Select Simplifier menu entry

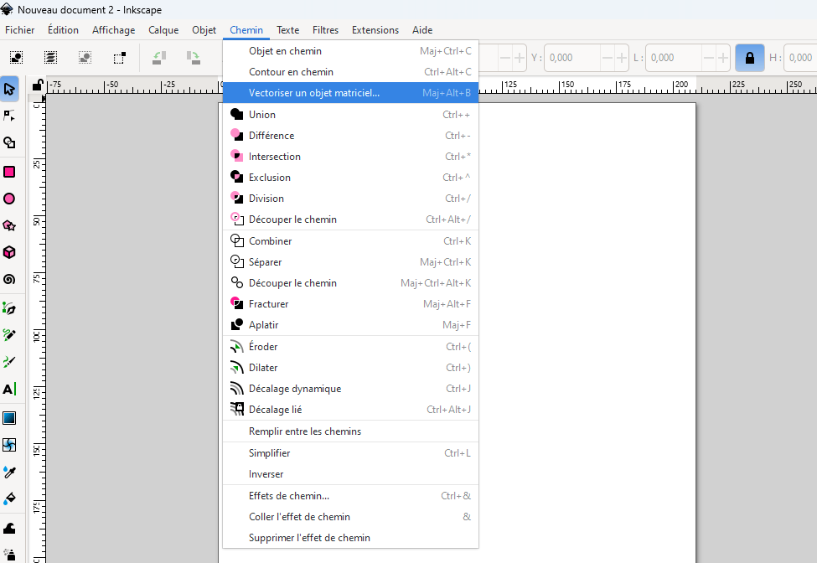[x=269, y=453]
